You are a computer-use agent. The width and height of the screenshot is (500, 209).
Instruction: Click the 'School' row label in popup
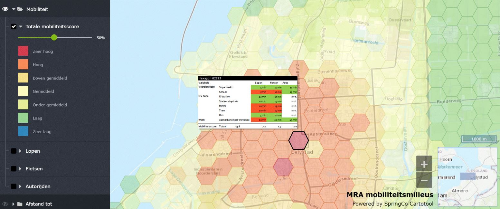[223, 92]
